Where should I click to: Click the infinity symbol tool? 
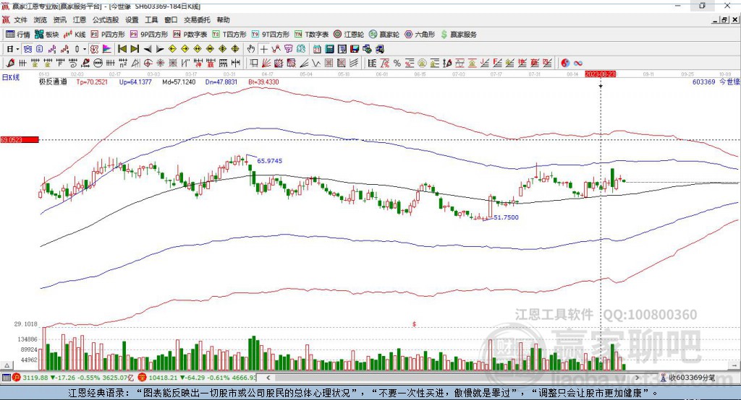pos(577,64)
